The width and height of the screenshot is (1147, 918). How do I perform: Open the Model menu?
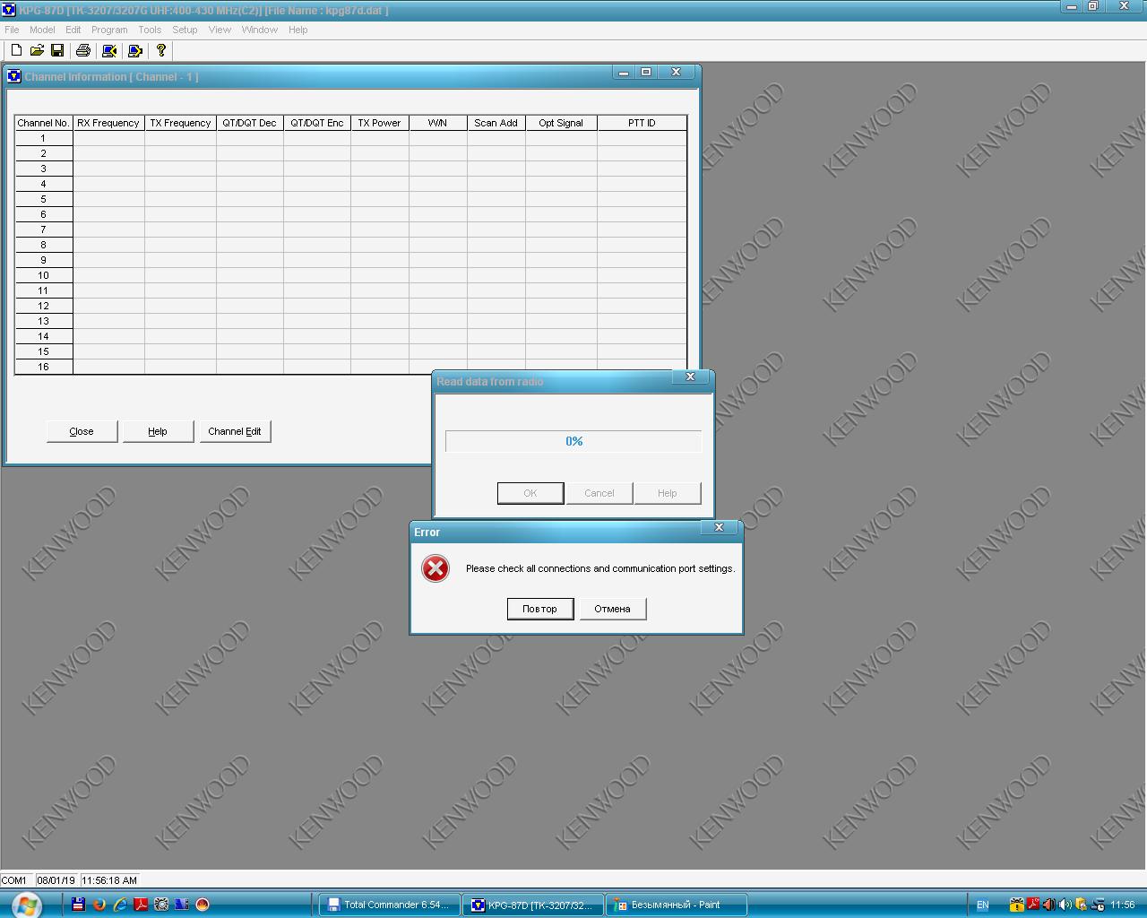[42, 30]
